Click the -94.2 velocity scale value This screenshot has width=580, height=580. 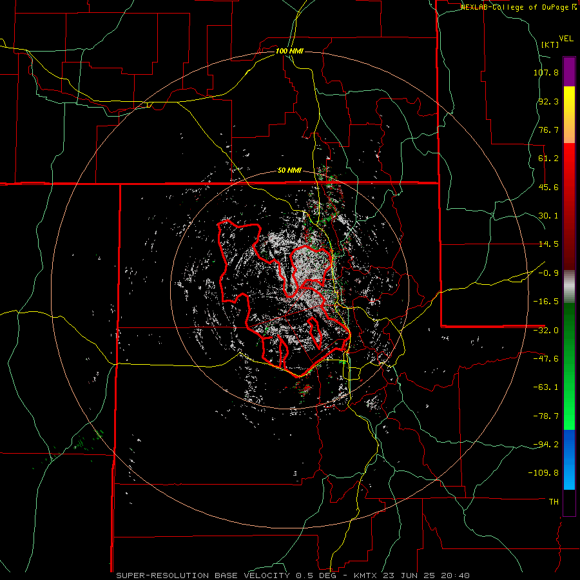[546, 445]
